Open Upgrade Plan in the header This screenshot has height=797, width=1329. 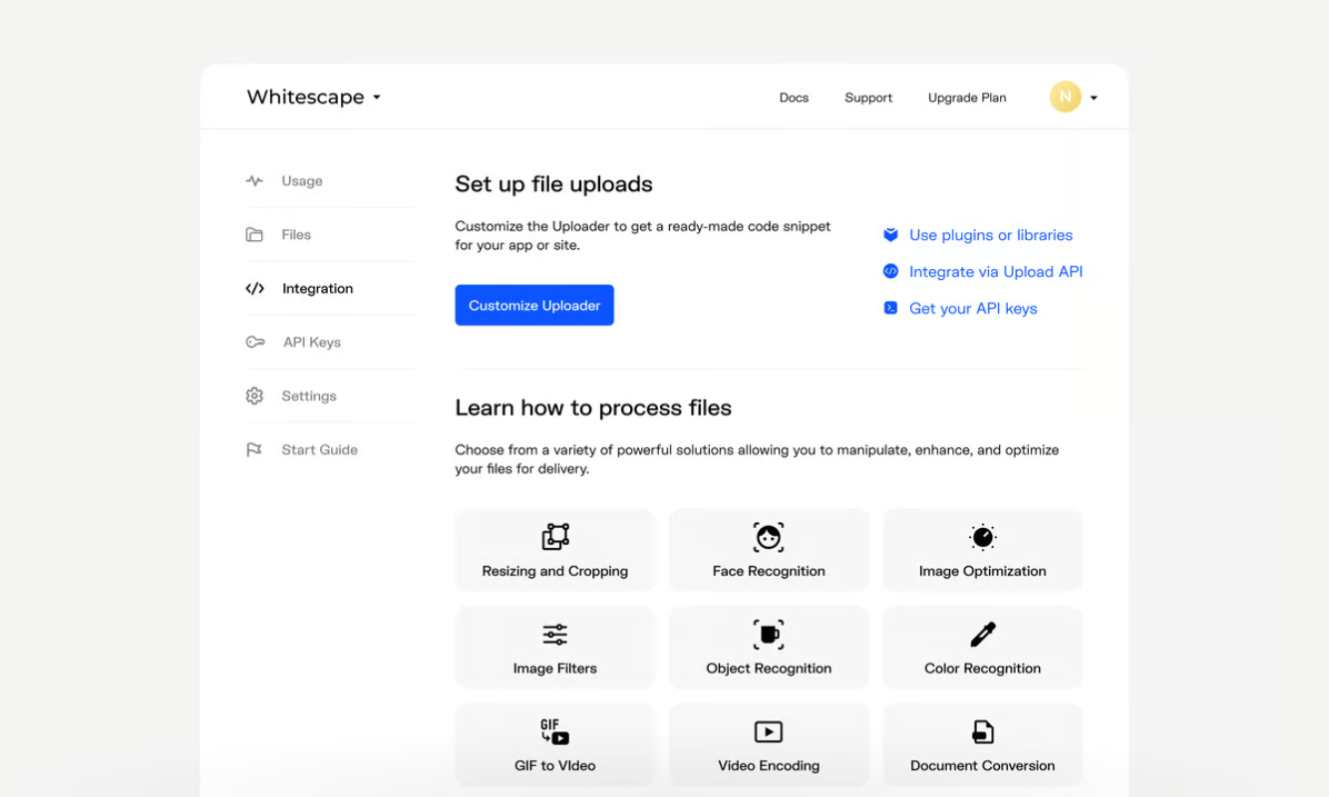pyautogui.click(x=967, y=98)
